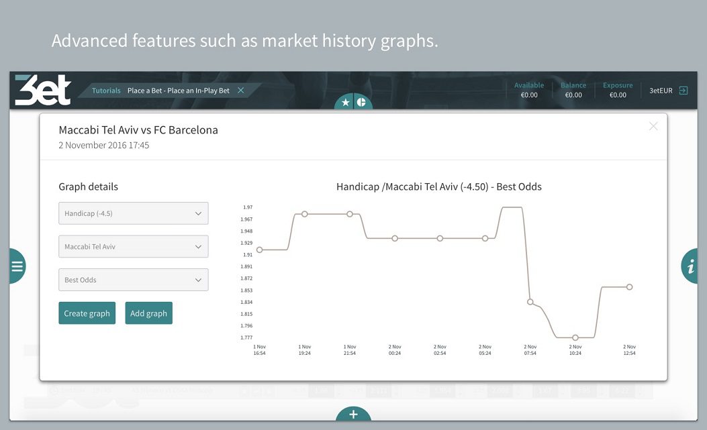Open the Maccabi Tel Aviv dropdown
This screenshot has height=430, width=707.
134,247
